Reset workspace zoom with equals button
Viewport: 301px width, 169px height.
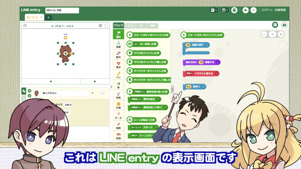click(272, 34)
